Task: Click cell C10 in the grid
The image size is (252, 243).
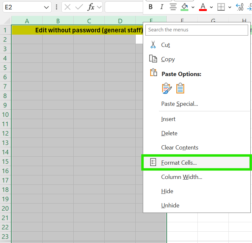Action: click(x=89, y=115)
